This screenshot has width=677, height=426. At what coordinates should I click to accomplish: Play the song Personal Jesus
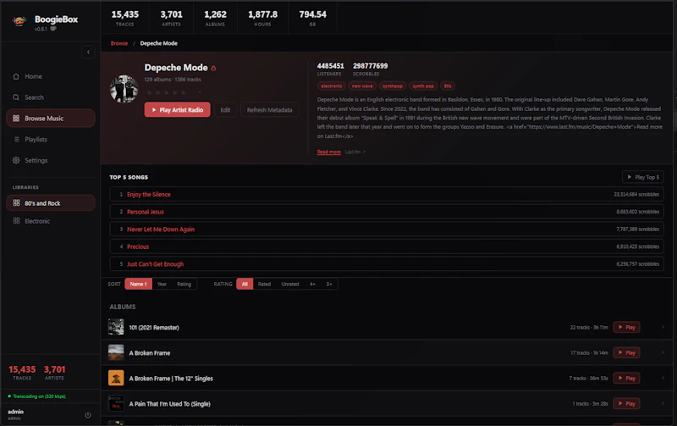click(145, 212)
